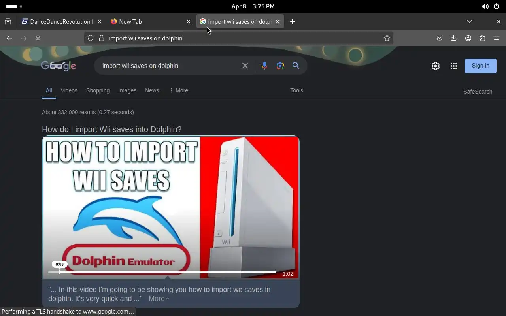Click the About 332,000 results text

coord(88,112)
